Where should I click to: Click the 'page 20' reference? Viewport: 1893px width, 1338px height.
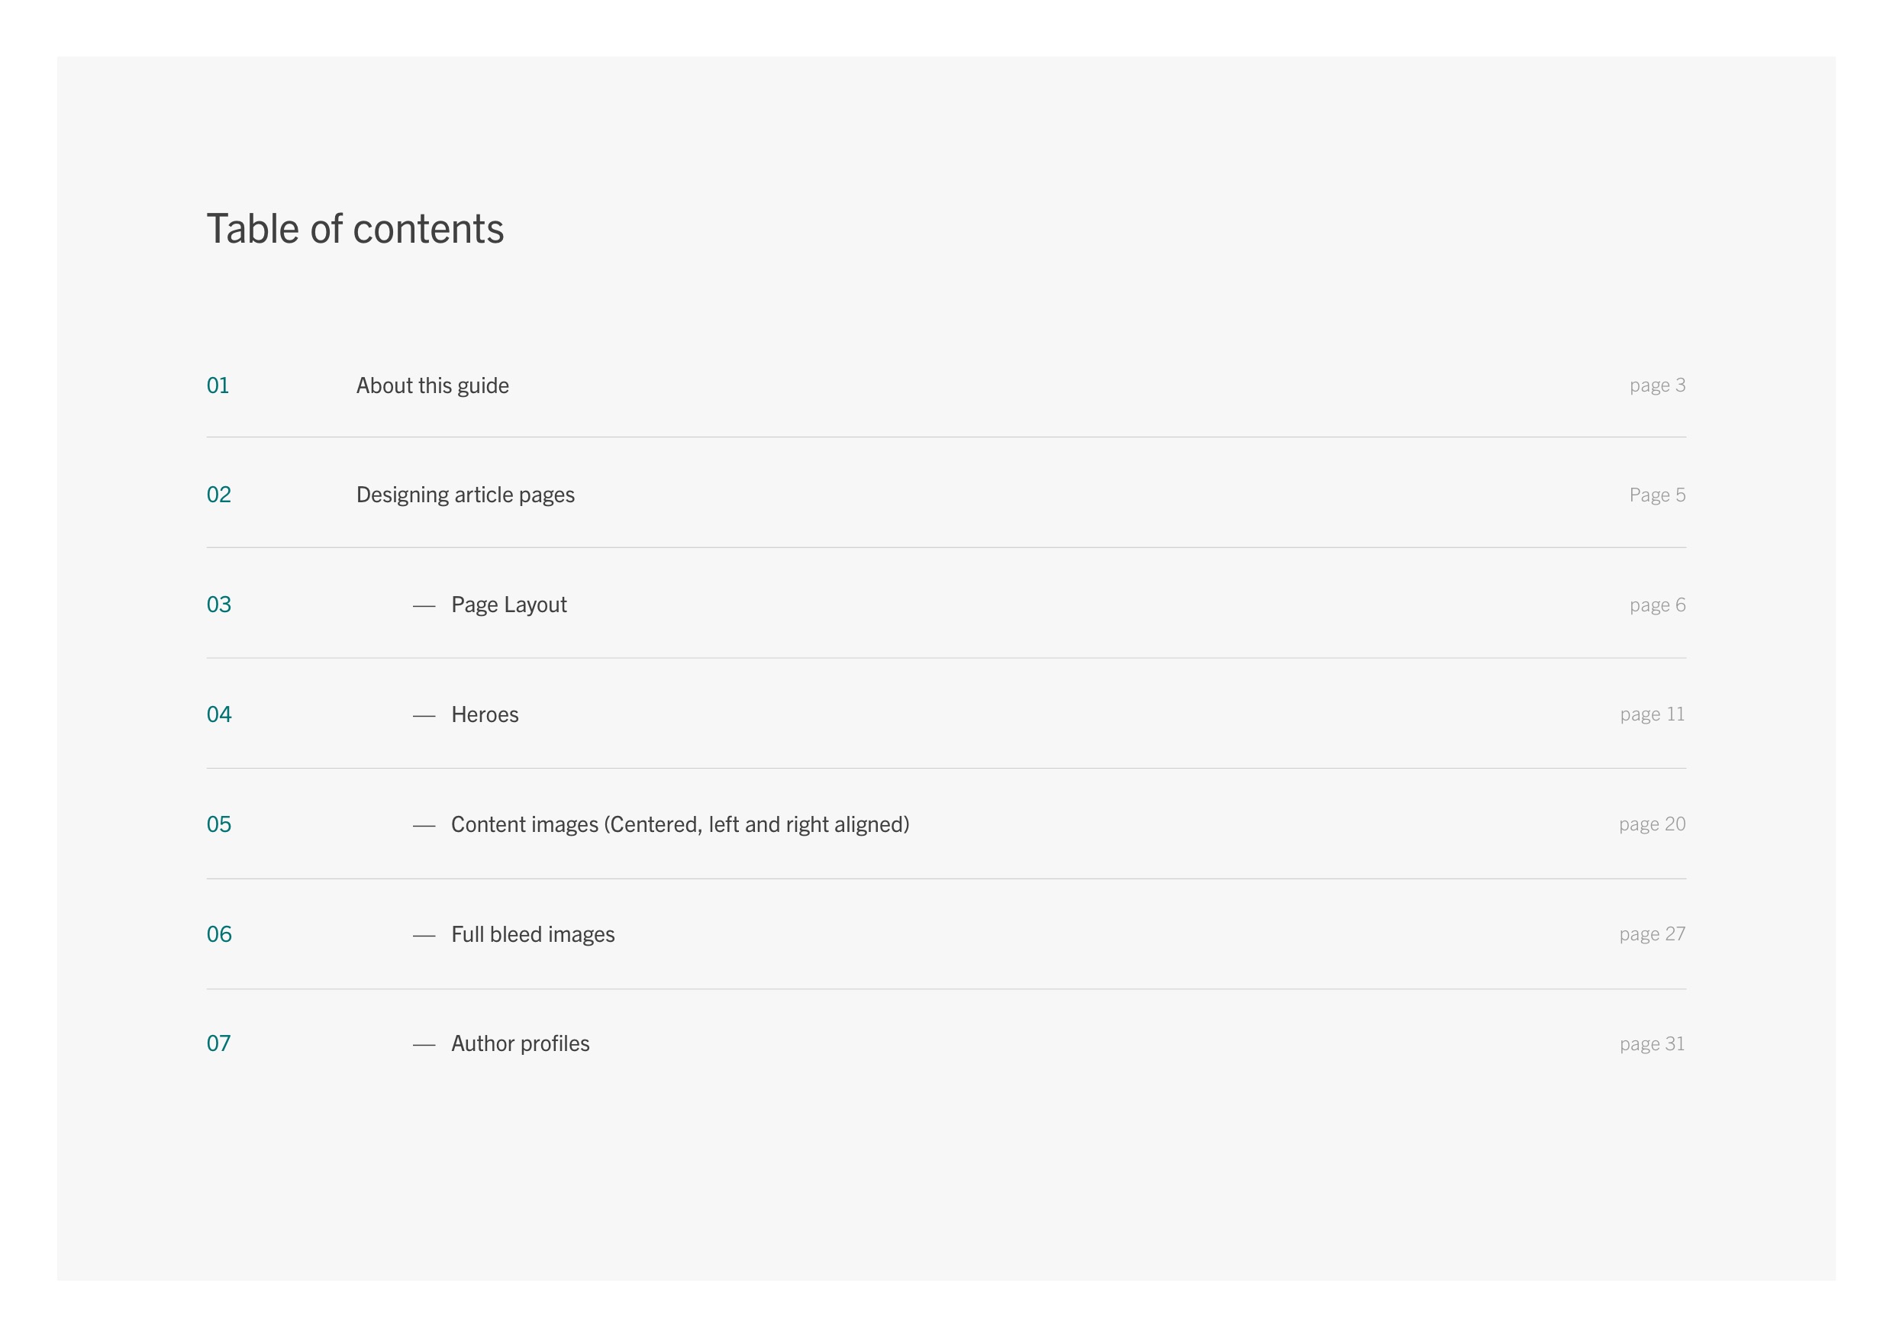point(1653,824)
